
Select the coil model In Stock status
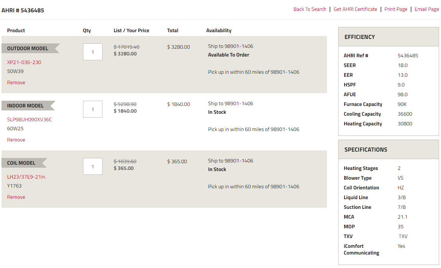point(217,170)
